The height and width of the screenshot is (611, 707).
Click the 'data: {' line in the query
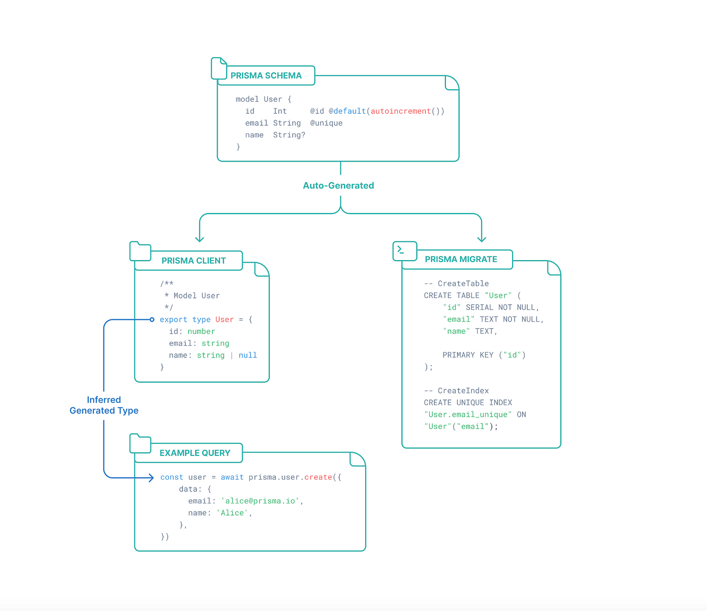pos(195,489)
